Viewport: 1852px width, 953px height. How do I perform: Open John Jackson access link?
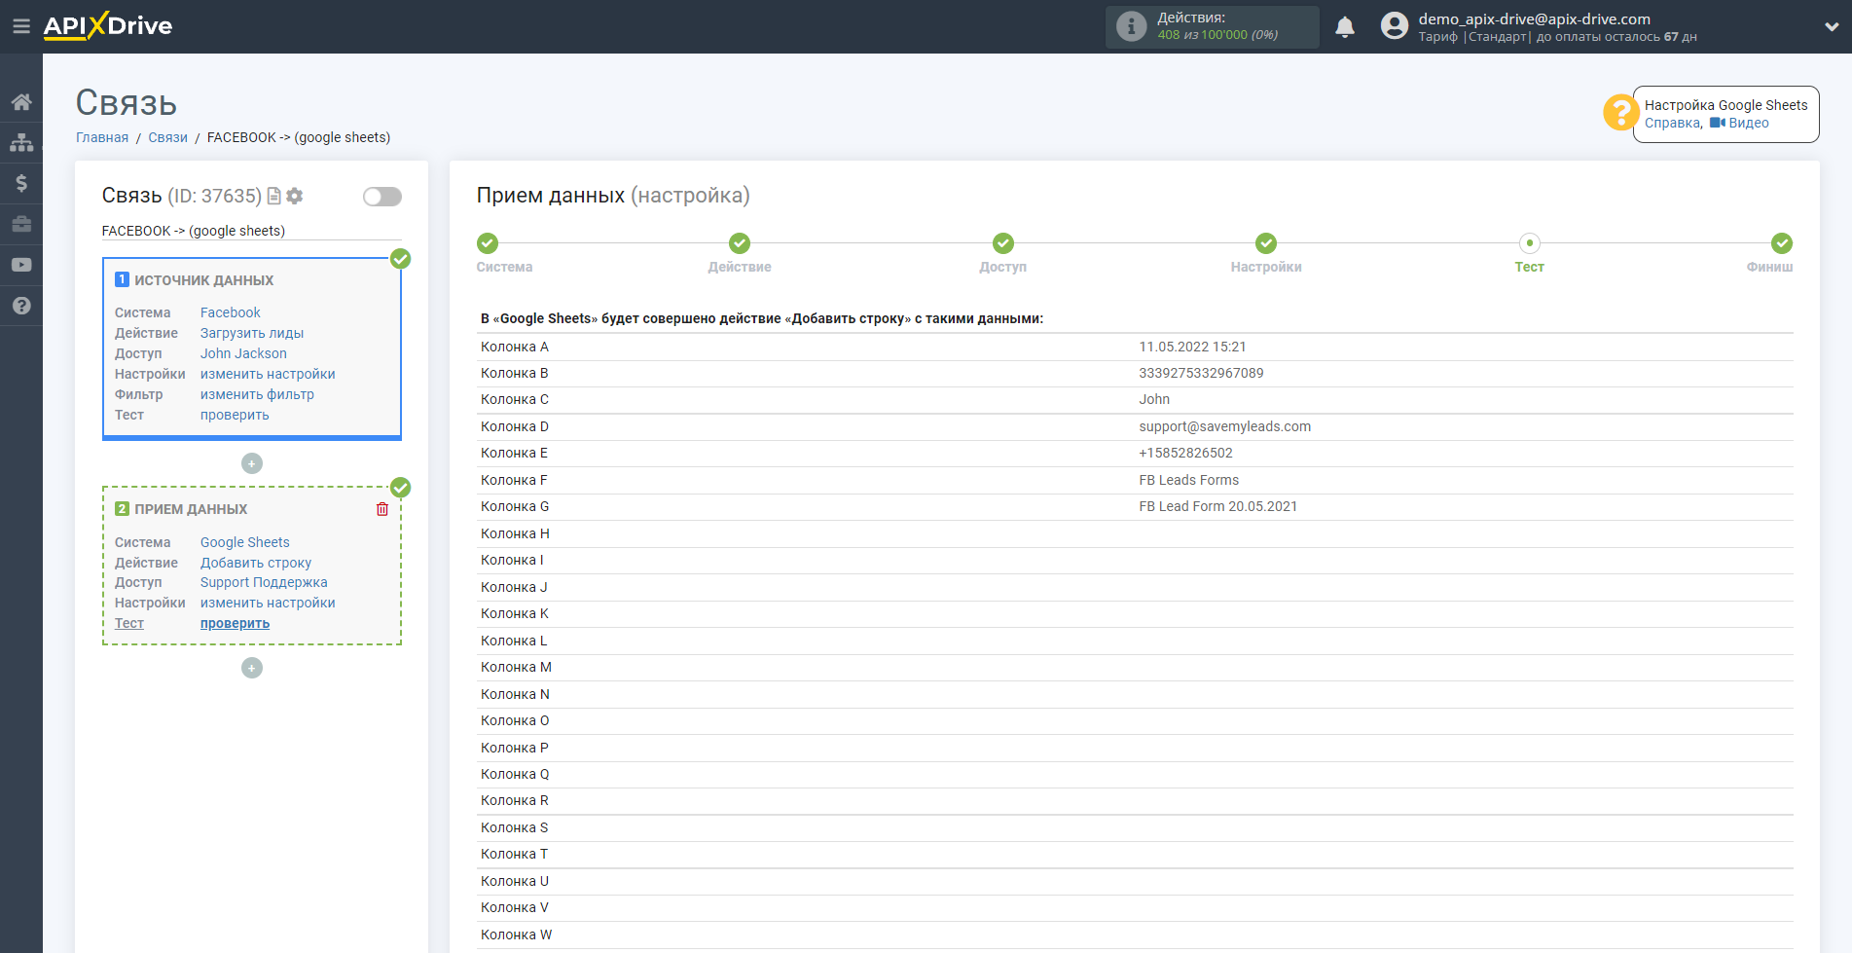pos(243,353)
